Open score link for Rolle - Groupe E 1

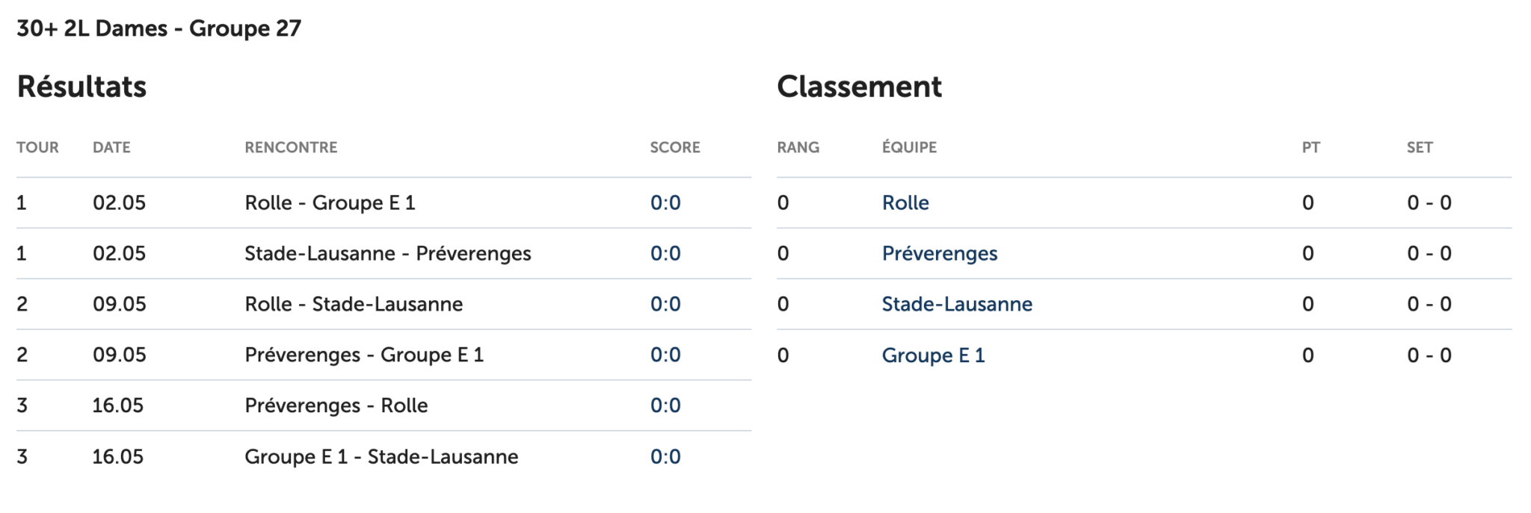665,203
